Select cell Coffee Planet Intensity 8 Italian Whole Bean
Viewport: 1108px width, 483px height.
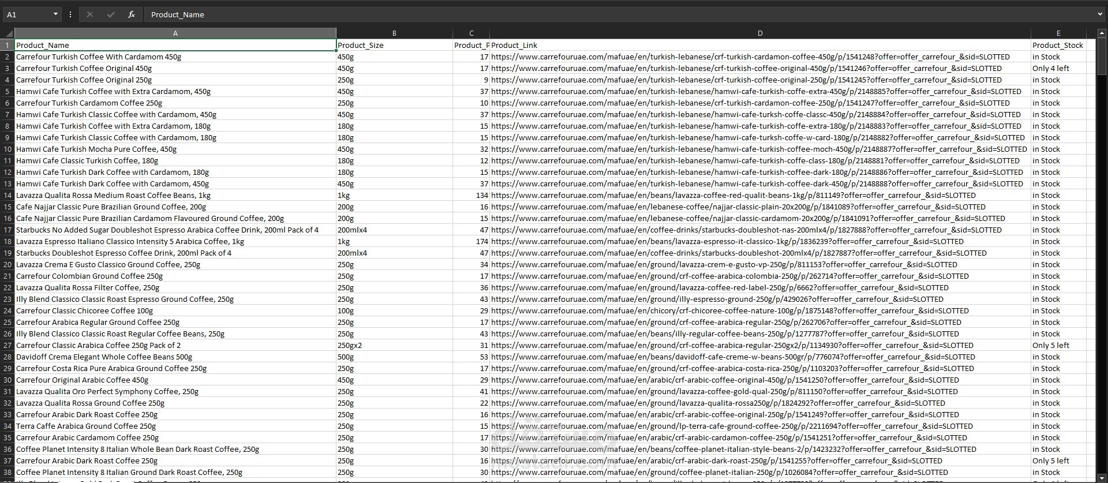point(175,449)
